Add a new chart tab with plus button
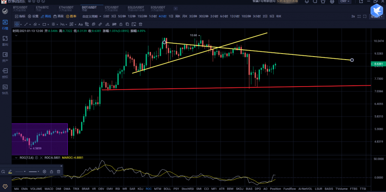Screen dimensions: 386x192 pyautogui.click(x=175, y=9)
